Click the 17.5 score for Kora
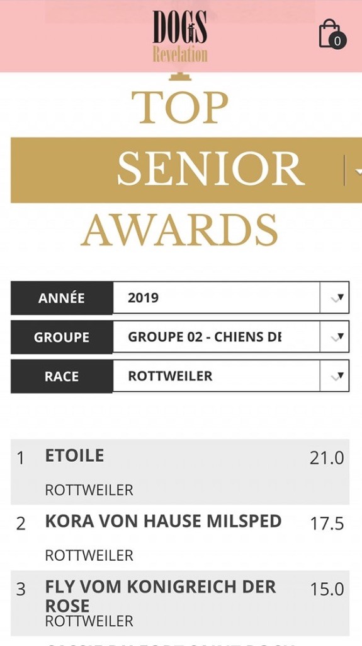Viewport: 362px width, 646px height. [x=327, y=524]
